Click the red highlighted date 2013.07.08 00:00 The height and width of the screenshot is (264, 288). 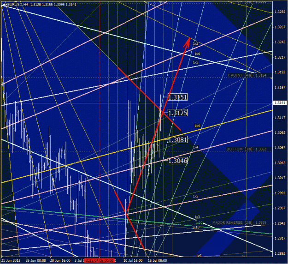[99, 260]
